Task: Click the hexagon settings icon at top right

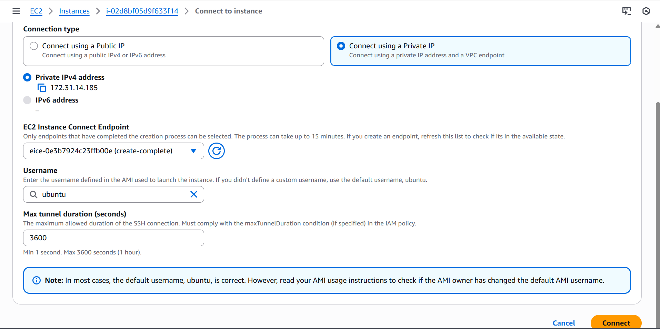Action: coord(646,11)
